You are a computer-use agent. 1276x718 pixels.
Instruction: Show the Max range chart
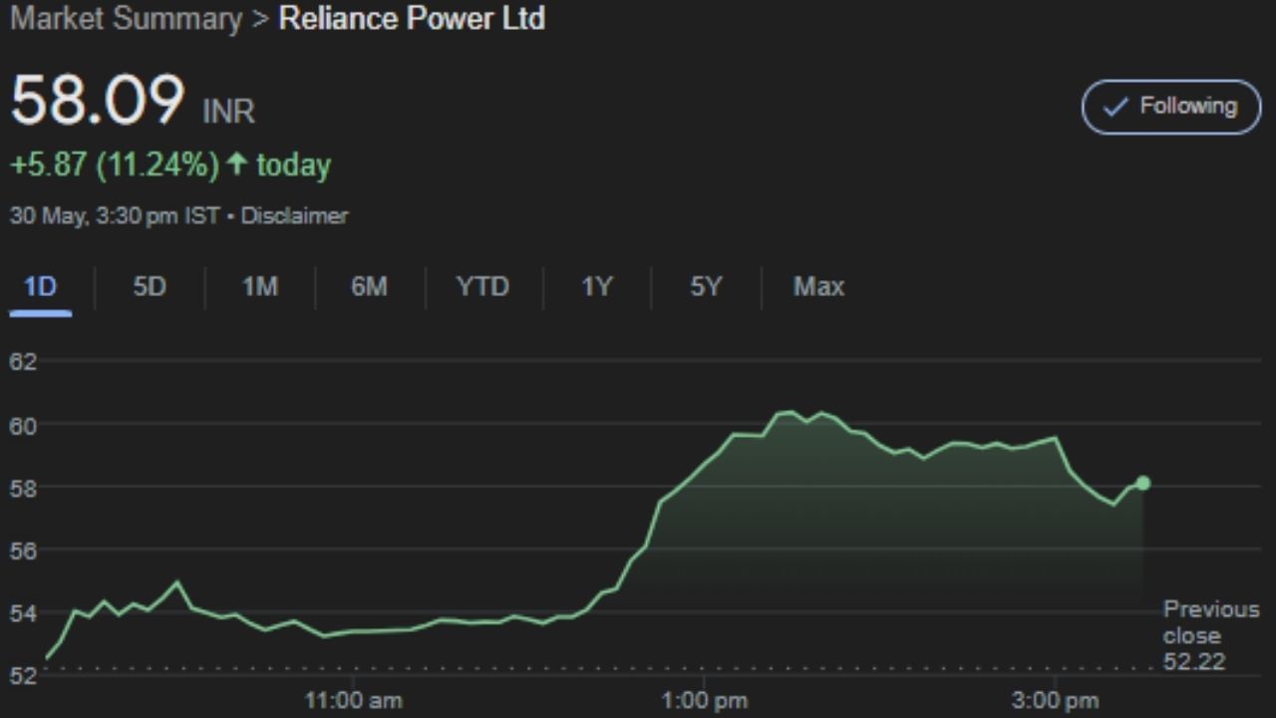pyautogui.click(x=818, y=287)
